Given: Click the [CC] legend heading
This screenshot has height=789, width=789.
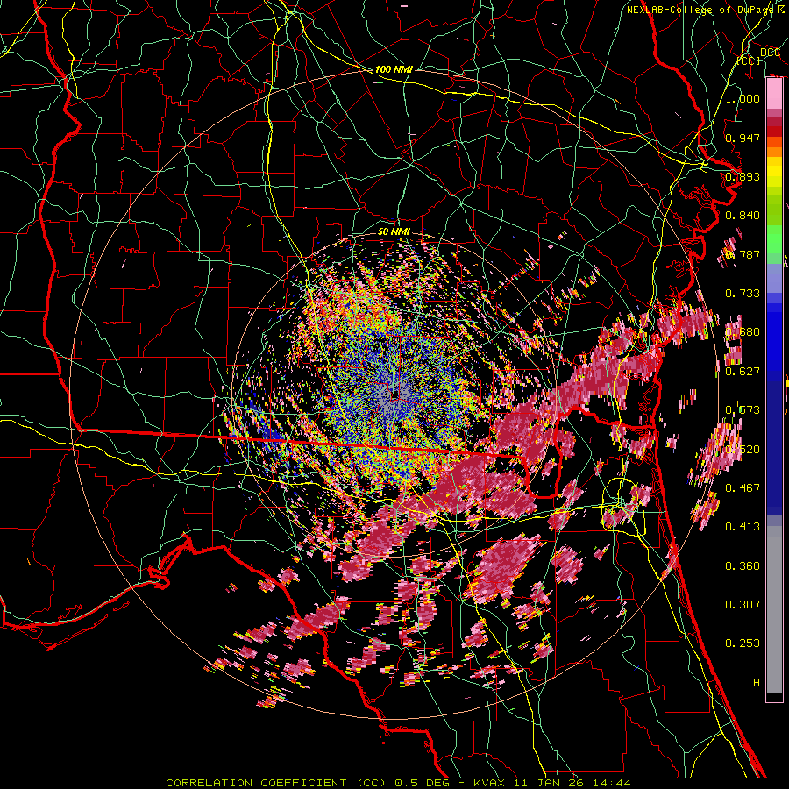Looking at the screenshot, I should (x=749, y=60).
